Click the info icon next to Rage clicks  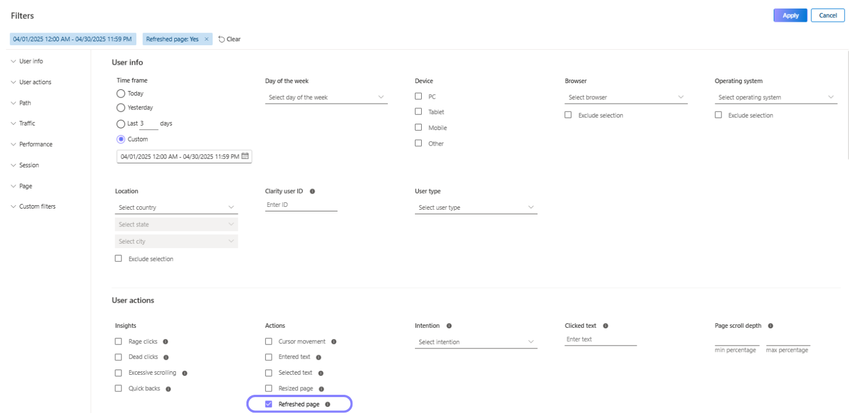(165, 342)
